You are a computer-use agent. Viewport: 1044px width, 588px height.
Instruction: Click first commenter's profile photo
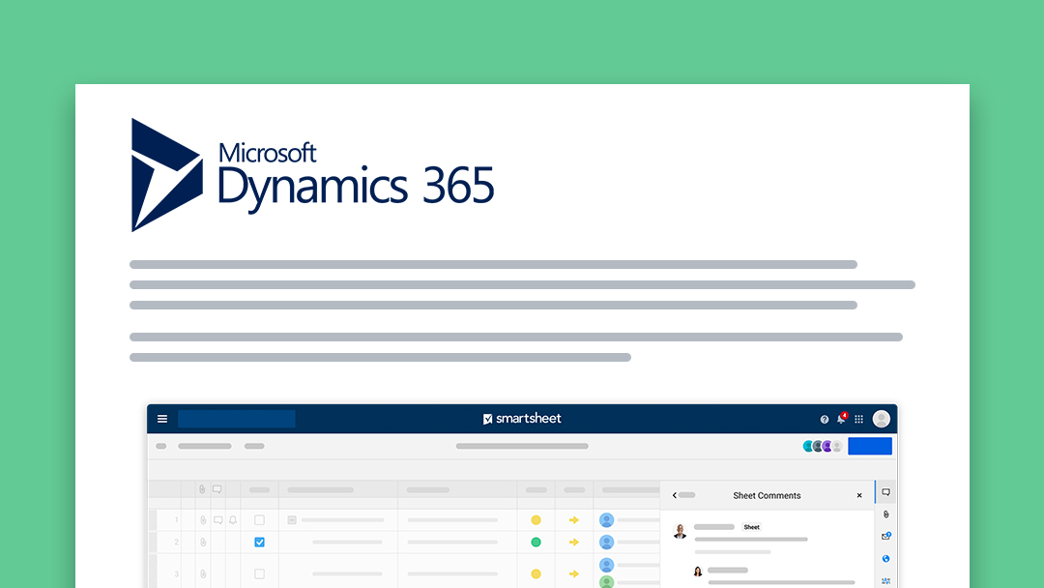tap(680, 531)
